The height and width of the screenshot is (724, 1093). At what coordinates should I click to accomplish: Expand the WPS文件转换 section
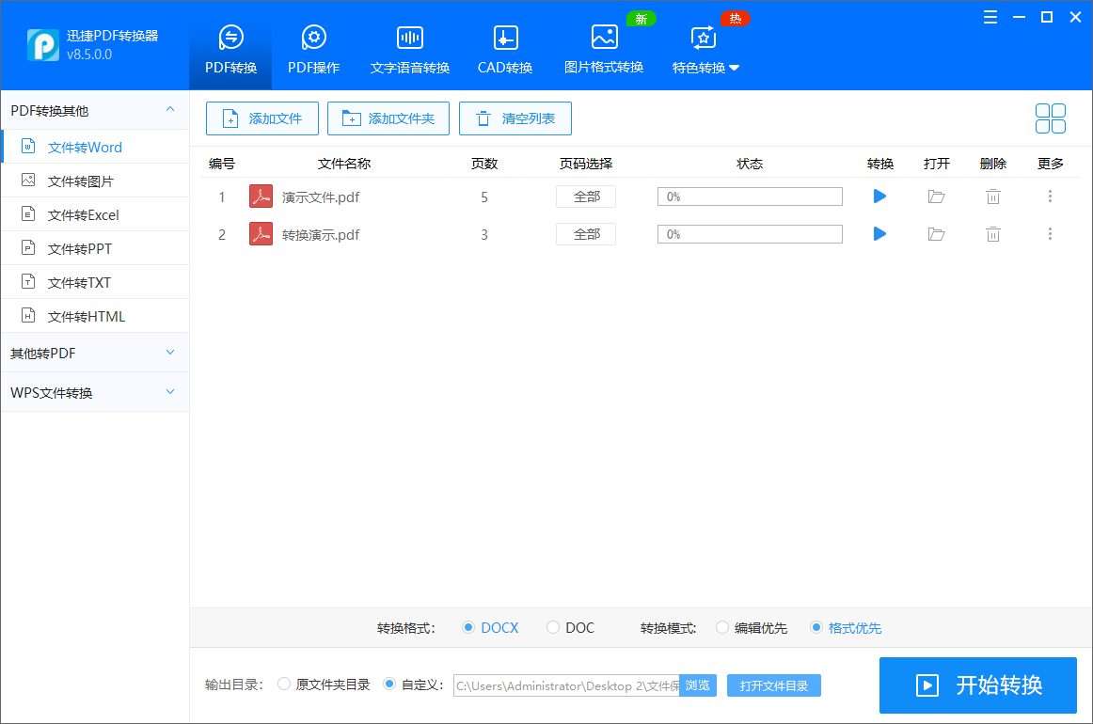[x=170, y=391]
